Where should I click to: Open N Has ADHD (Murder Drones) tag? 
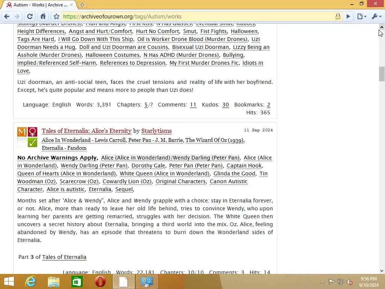pos(181,55)
